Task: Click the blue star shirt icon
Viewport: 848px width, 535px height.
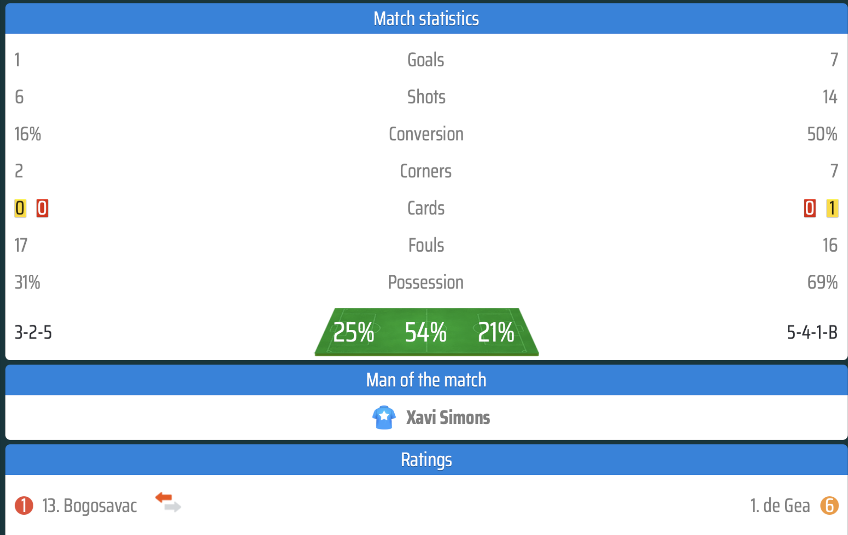Action: click(384, 417)
